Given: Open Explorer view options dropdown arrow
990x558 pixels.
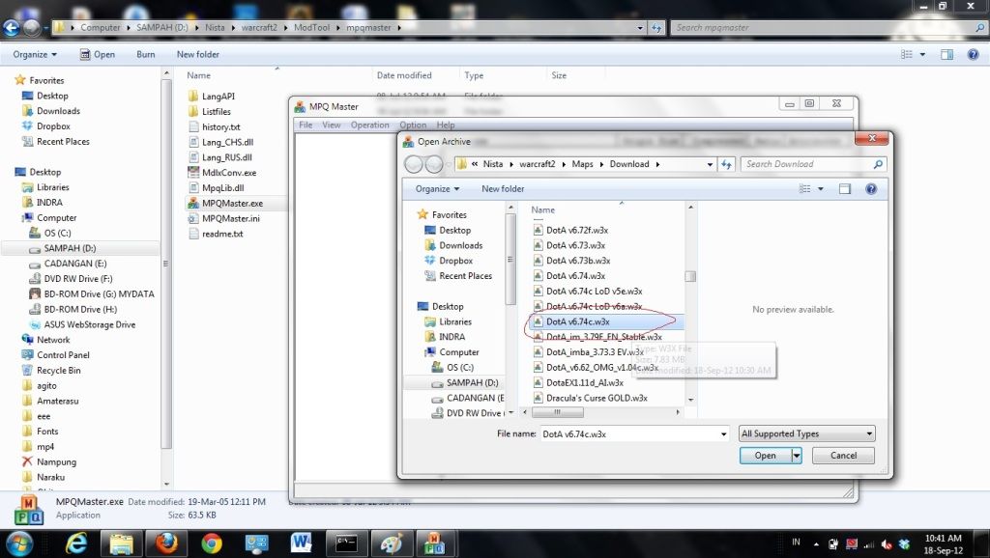Looking at the screenshot, I should click(x=922, y=54).
